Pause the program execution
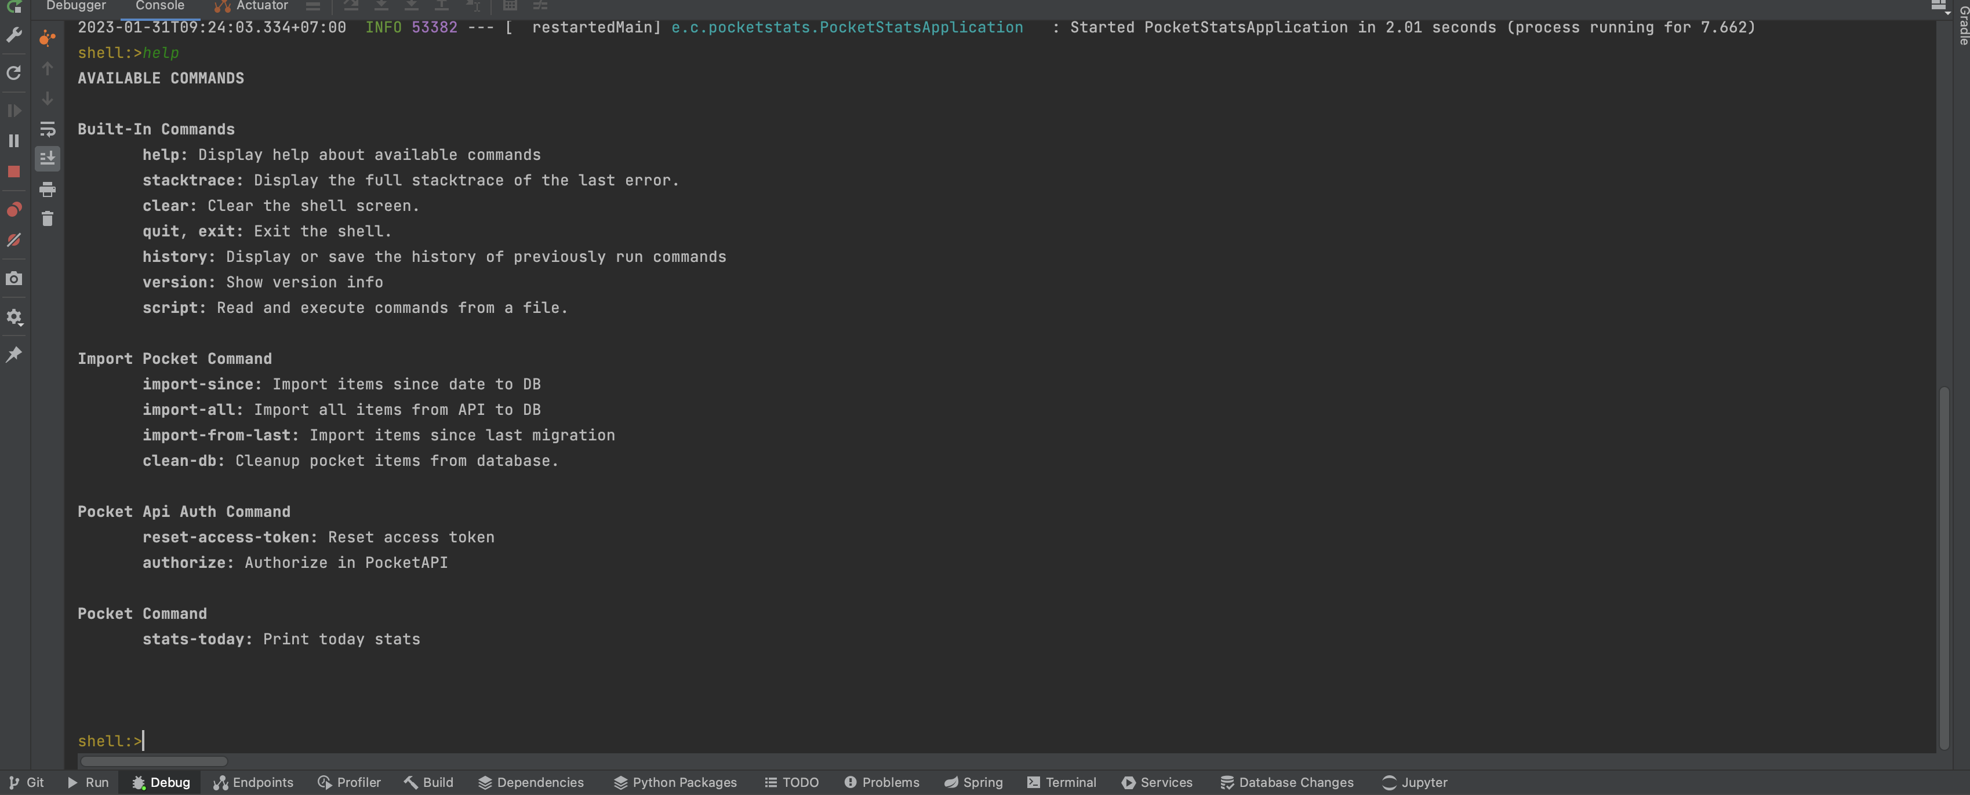This screenshot has height=795, width=1970. 14,141
